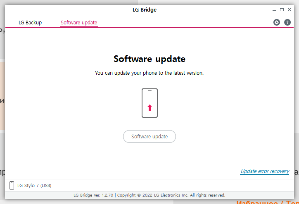The width and height of the screenshot is (299, 204).
Task: Click the 'You can update your phone' message
Action: 149,73
